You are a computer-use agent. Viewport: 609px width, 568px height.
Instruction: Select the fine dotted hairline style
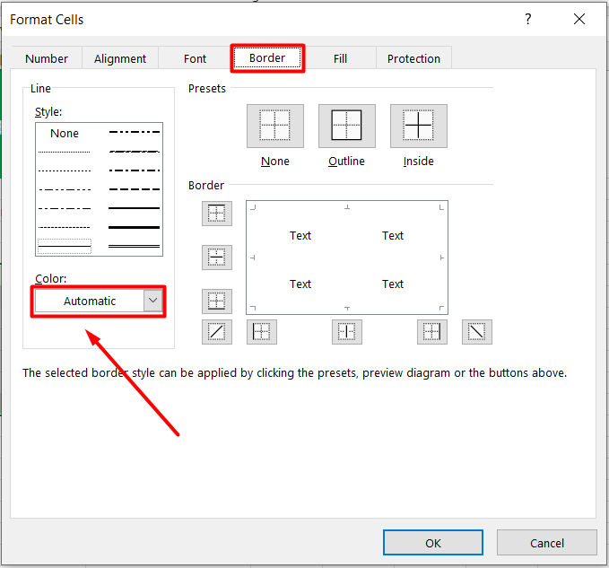65,152
